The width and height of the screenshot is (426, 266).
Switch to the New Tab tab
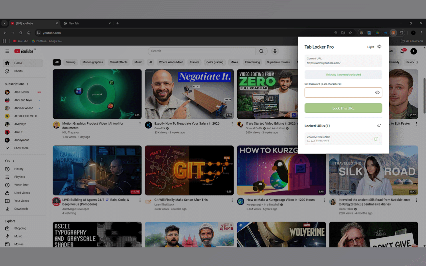pos(88,23)
